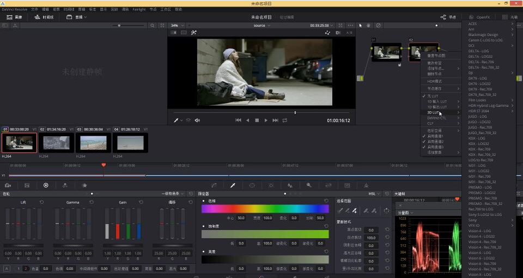Reset the Gain color bars
523x278 pixels.
point(141,202)
